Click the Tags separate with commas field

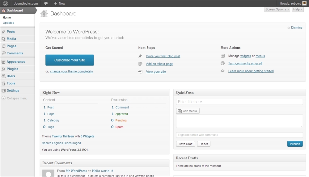[239, 135]
